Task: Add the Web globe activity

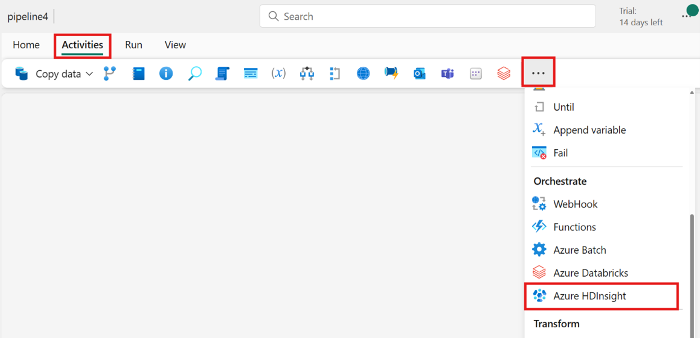Action: pyautogui.click(x=363, y=74)
